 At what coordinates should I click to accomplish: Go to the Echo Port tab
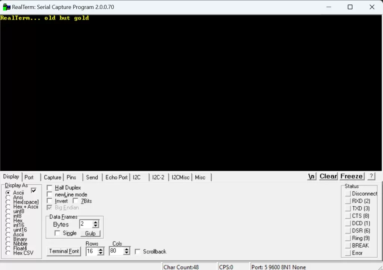point(116,177)
